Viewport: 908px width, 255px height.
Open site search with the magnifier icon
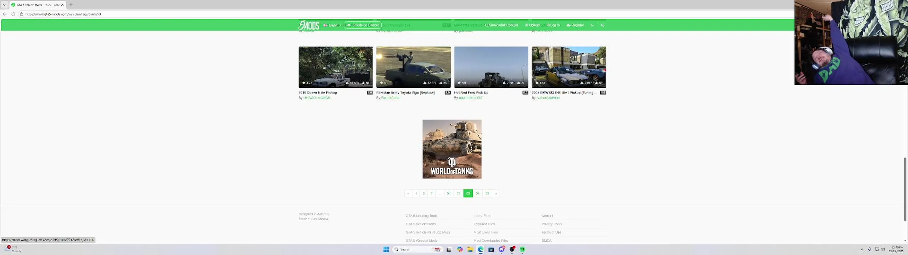tap(602, 25)
